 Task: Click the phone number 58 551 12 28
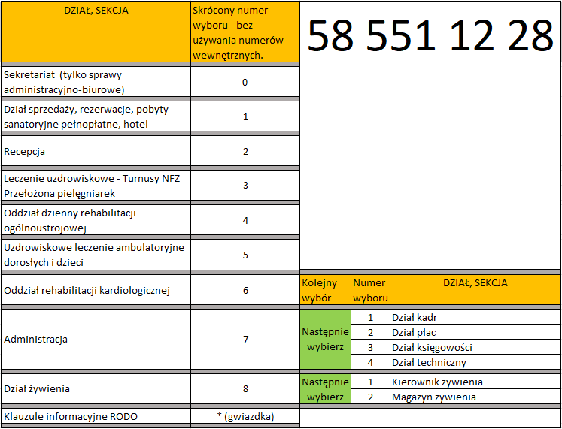(430, 35)
